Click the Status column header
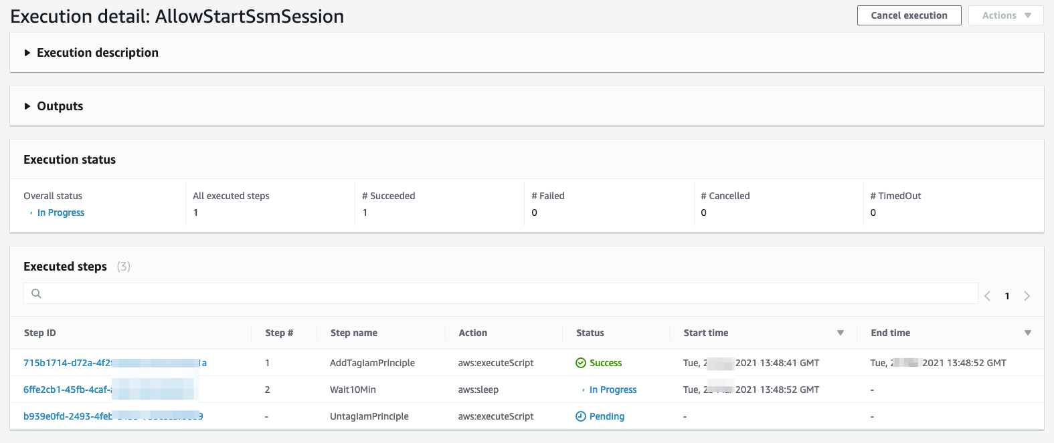Image resolution: width=1054 pixels, height=443 pixels. pos(590,333)
